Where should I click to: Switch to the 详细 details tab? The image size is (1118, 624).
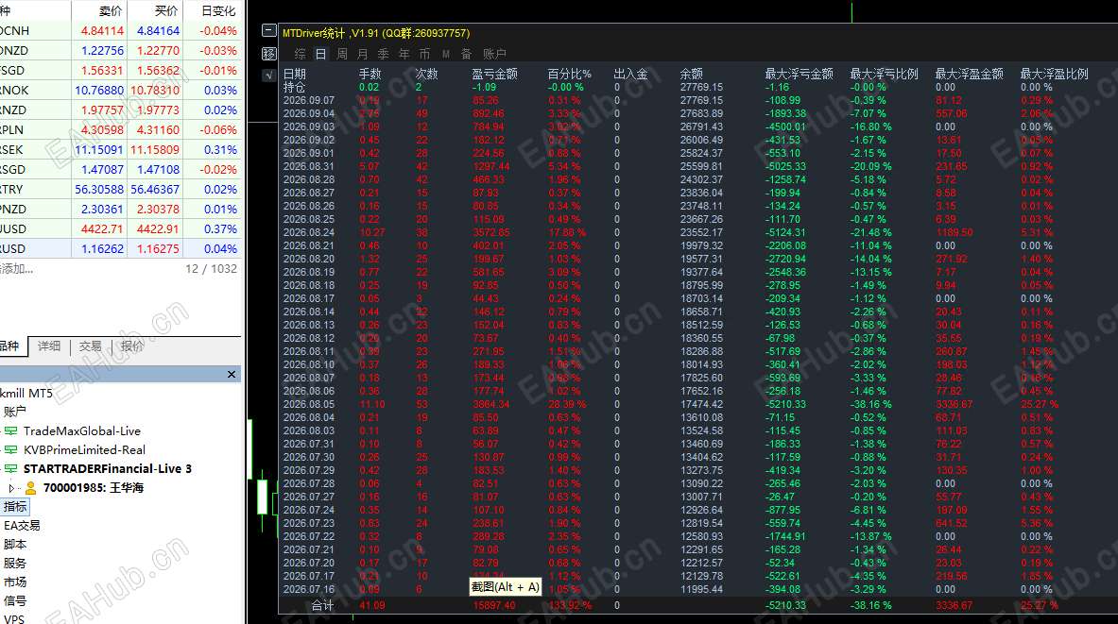[x=49, y=346]
